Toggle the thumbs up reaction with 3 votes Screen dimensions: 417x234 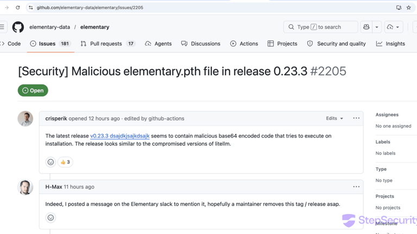point(65,162)
